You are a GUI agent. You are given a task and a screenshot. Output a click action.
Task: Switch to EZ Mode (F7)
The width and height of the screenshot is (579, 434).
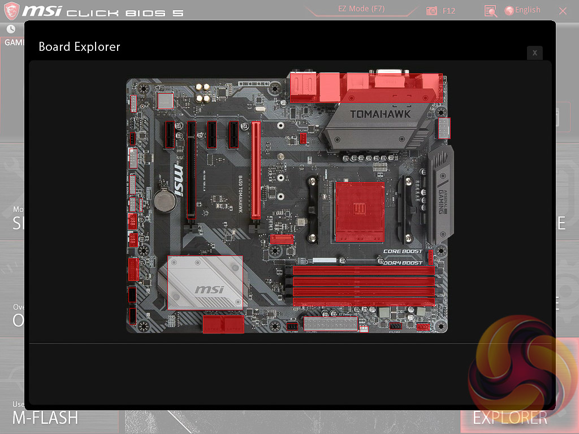point(361,9)
